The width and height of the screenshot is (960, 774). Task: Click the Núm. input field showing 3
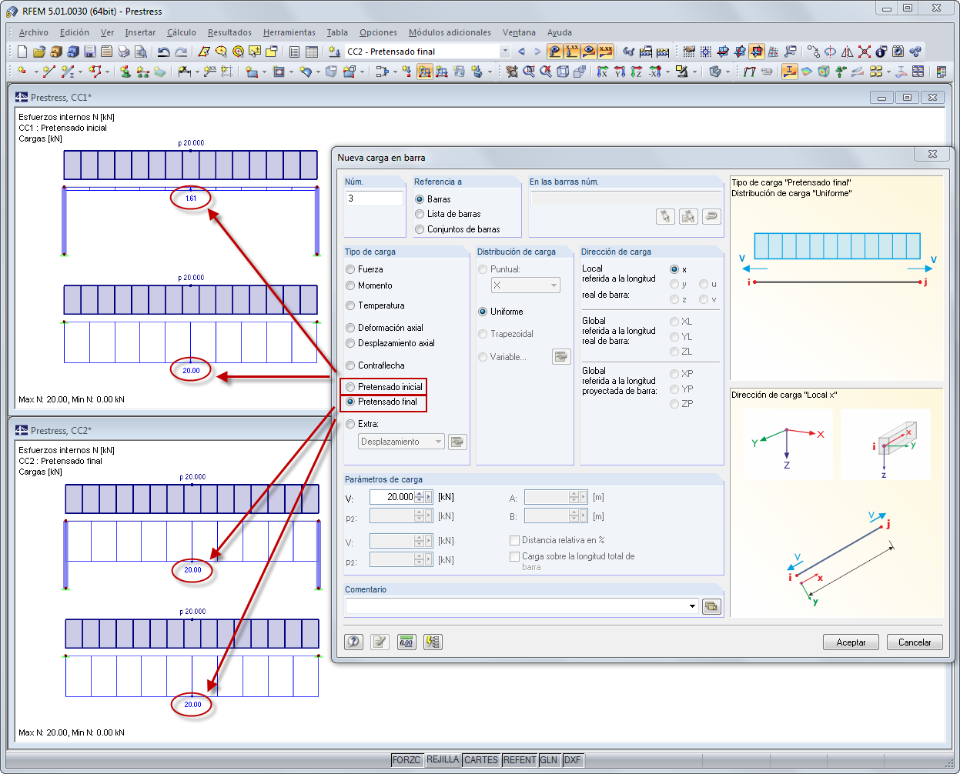point(374,199)
